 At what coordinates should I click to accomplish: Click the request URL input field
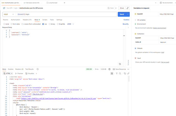coord(66,14)
